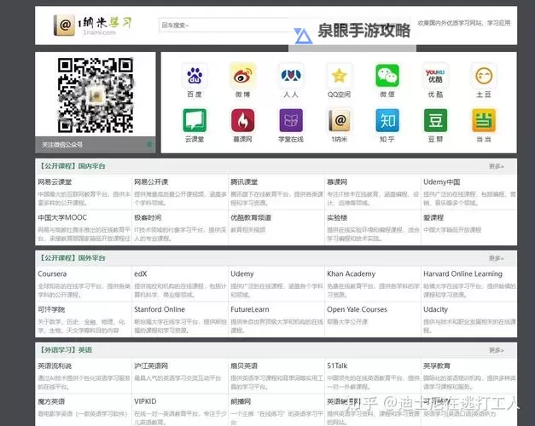Open the 可汗学院 link
Image resolution: width=535 pixels, height=426 pixels.
tap(51, 309)
